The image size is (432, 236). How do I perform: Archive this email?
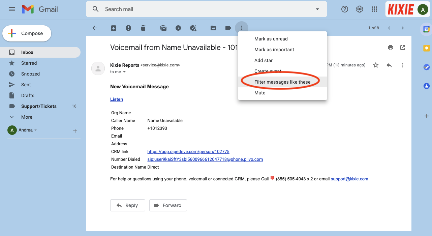click(114, 28)
